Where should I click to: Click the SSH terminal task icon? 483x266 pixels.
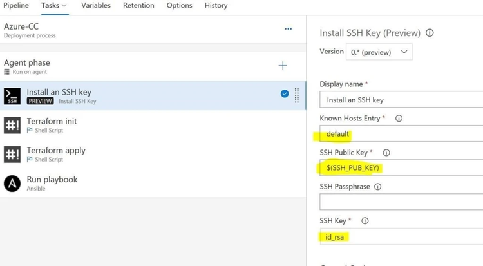(x=12, y=96)
